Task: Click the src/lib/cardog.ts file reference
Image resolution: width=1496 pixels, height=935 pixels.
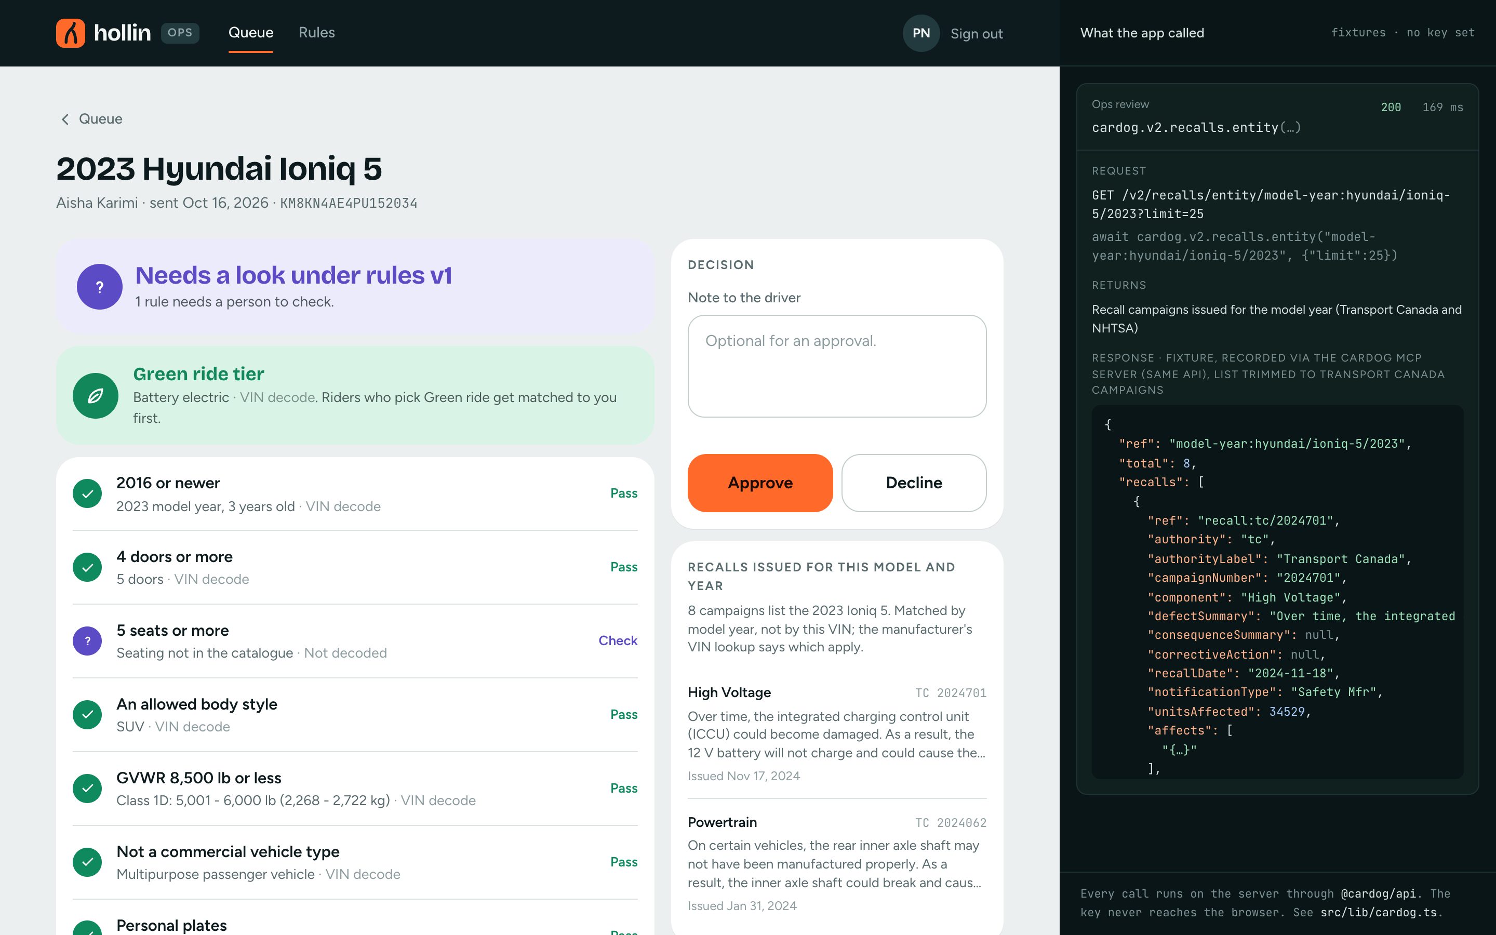Action: coord(1380,913)
